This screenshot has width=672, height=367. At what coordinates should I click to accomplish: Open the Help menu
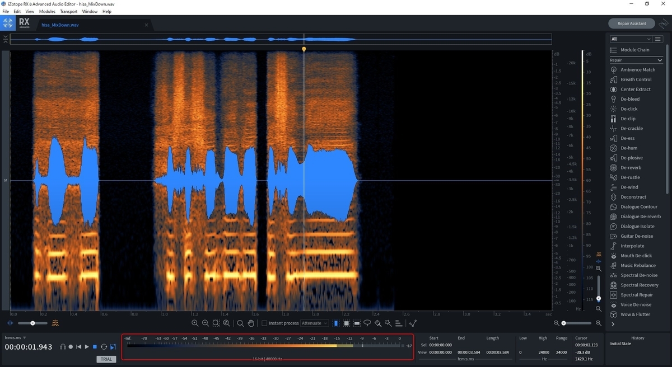coord(107,11)
